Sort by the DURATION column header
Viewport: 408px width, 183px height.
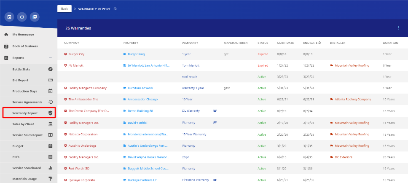[x=390, y=43]
